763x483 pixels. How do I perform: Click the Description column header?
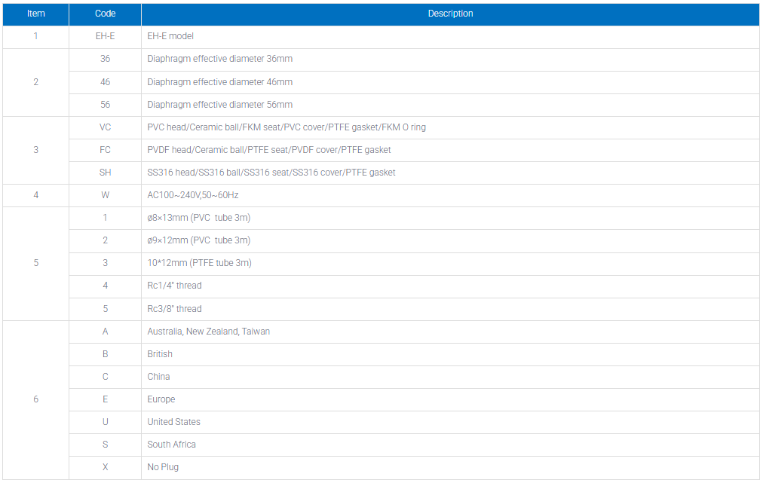click(x=450, y=14)
